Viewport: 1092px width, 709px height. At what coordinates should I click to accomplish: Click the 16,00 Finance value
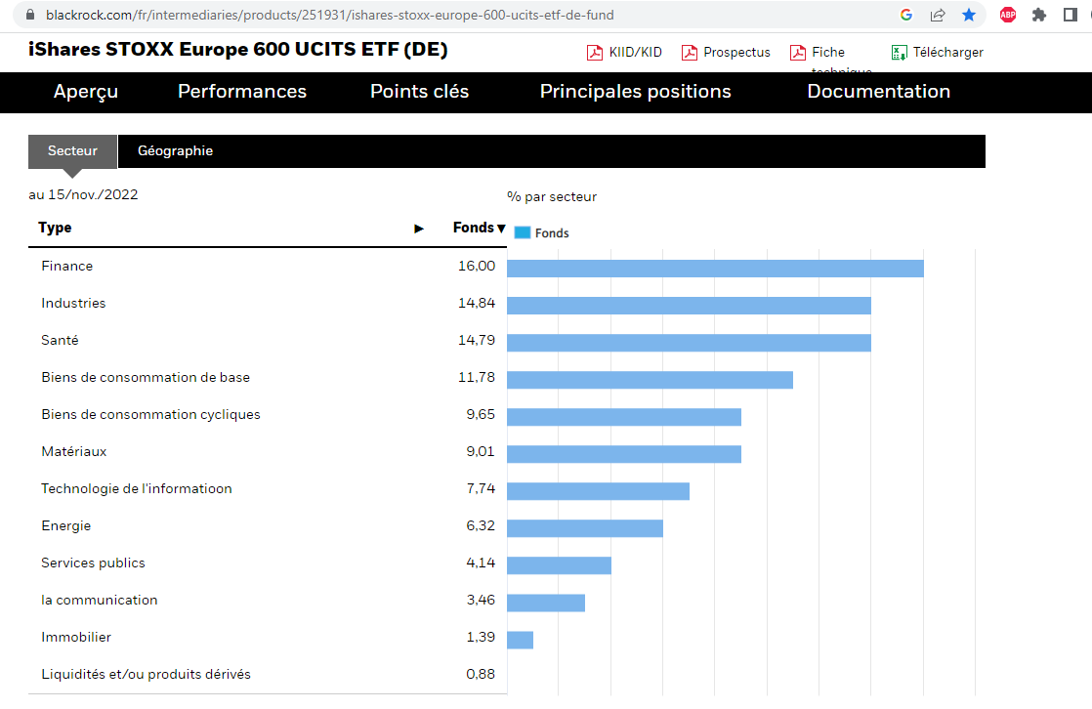[x=477, y=266]
